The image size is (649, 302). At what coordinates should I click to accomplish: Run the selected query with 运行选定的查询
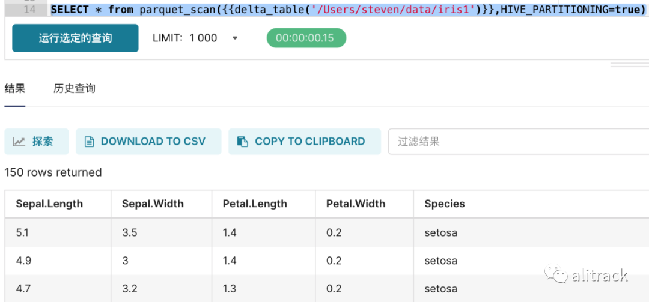pyautogui.click(x=75, y=38)
